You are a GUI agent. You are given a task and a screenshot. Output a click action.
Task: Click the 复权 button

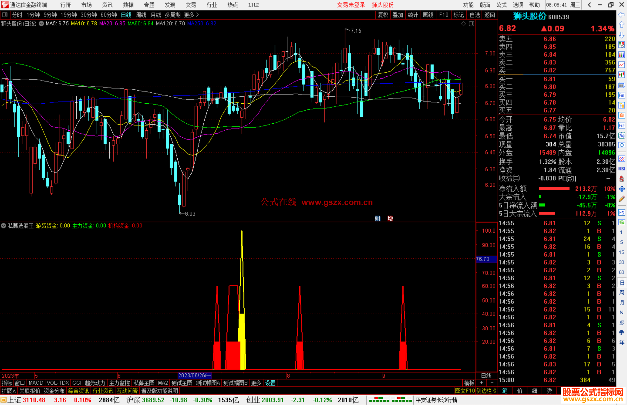tap(383, 15)
